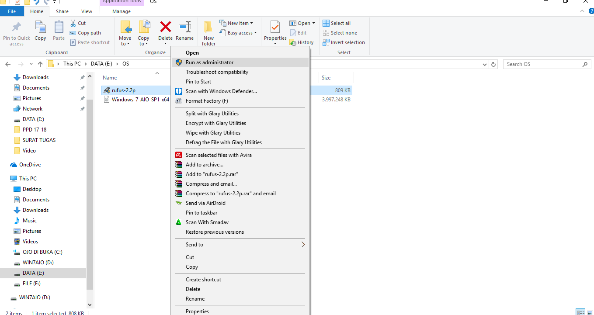Open the Manage tab under Application Tools
Screen dimensions: 594x315
coord(121,11)
